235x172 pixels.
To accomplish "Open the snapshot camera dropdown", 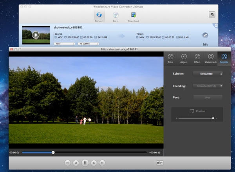I will point(159,163).
